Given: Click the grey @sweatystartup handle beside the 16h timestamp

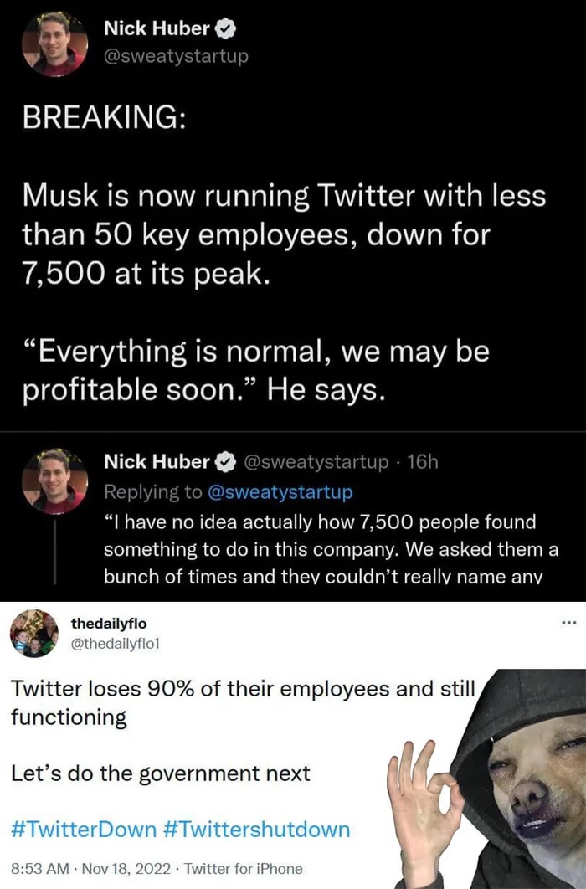Looking at the screenshot, I should 315,461.
